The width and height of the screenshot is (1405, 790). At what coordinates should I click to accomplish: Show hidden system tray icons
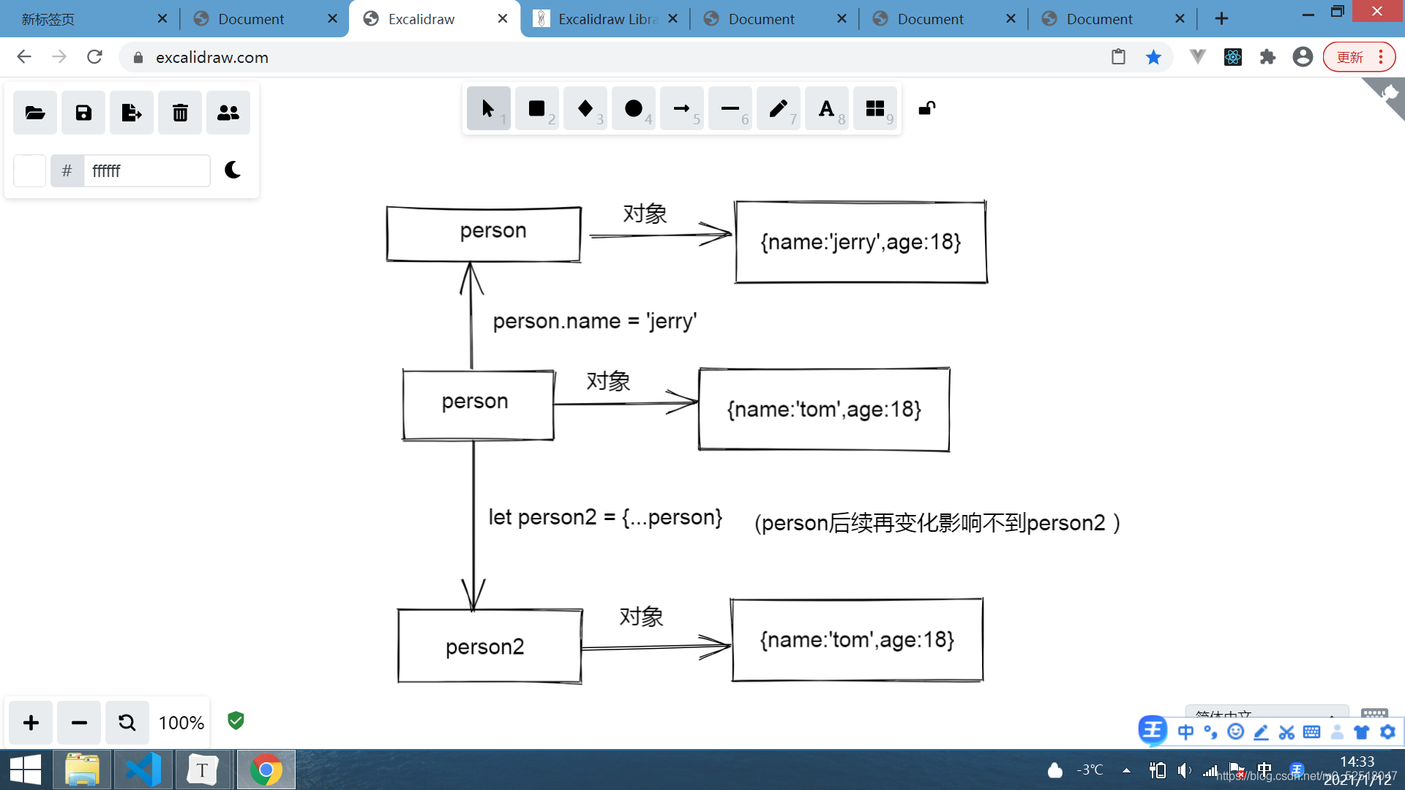1126,770
